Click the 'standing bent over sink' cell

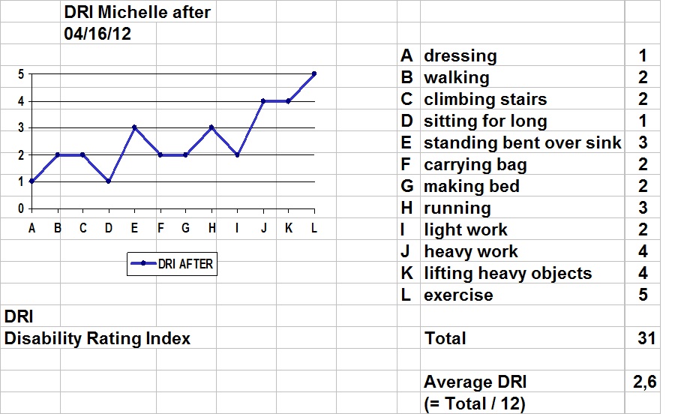522,142
